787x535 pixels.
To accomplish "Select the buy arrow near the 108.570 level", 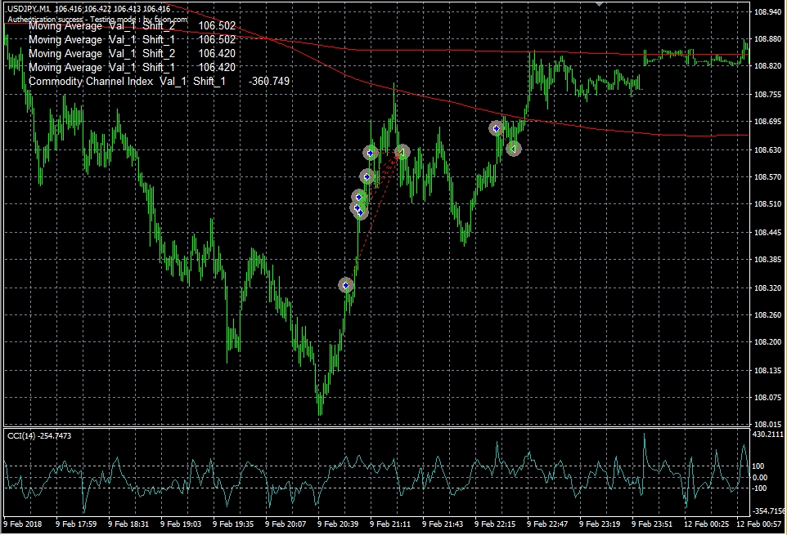I will point(367,176).
